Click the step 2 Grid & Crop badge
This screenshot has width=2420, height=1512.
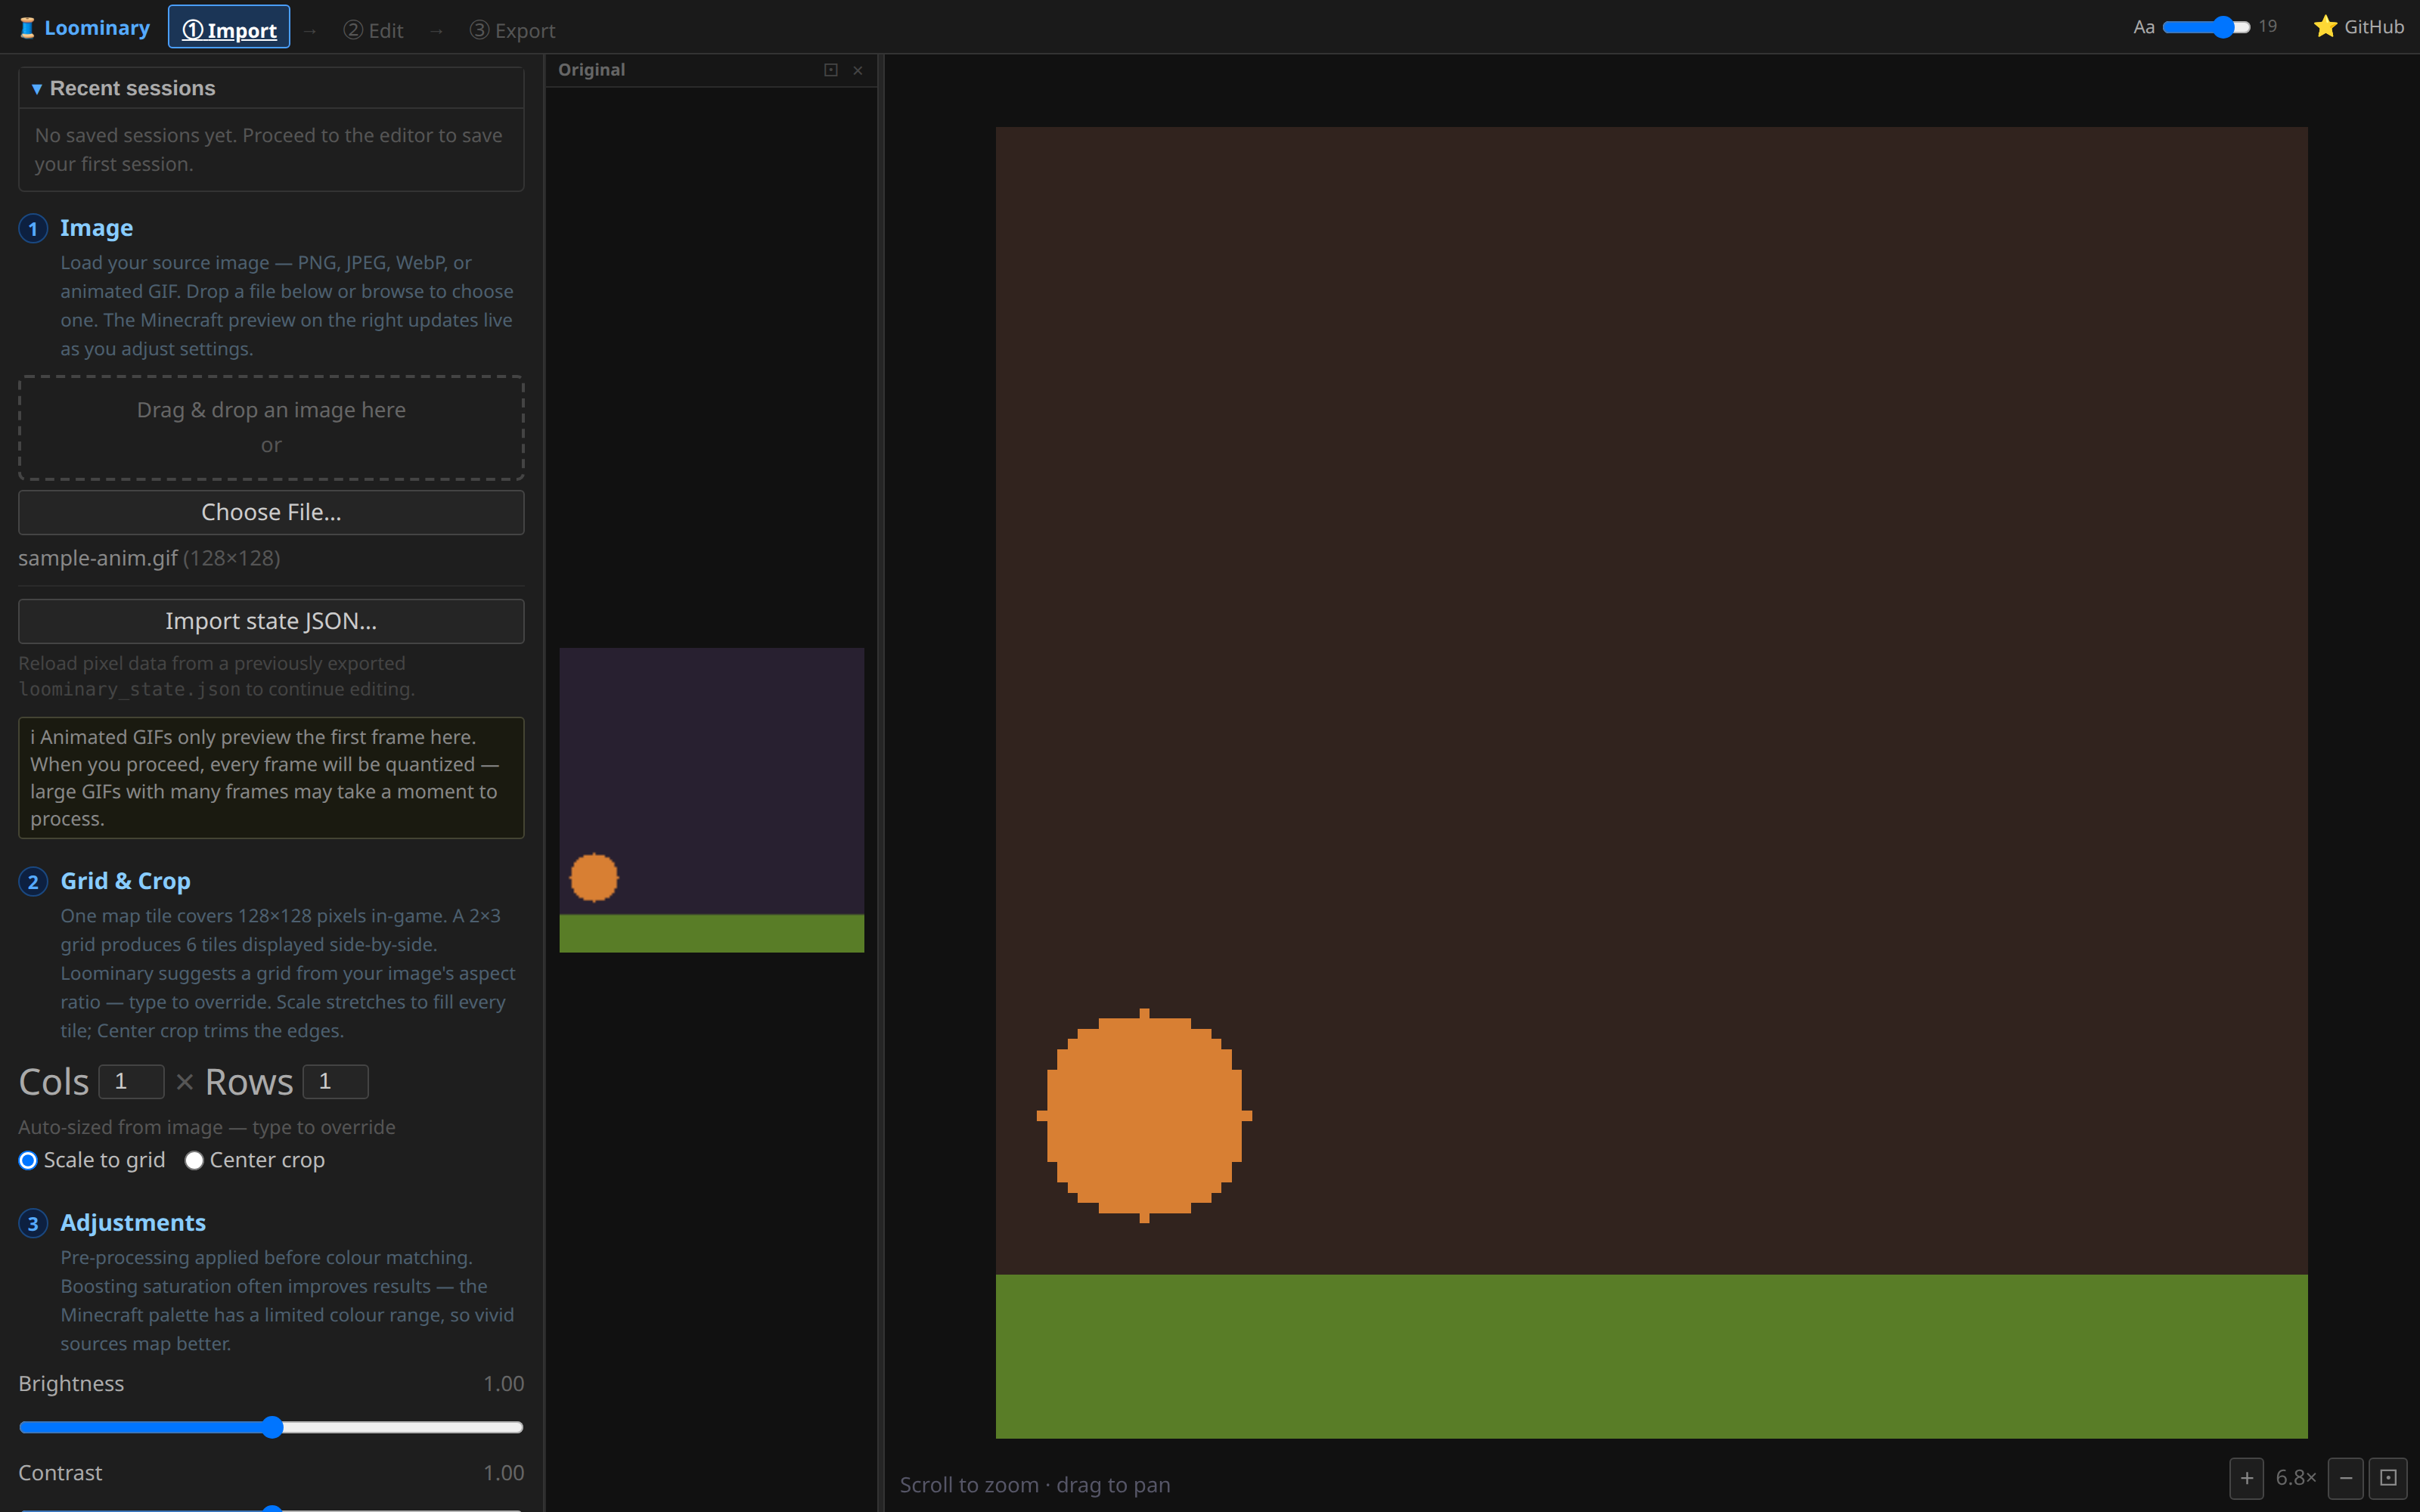pos(33,882)
